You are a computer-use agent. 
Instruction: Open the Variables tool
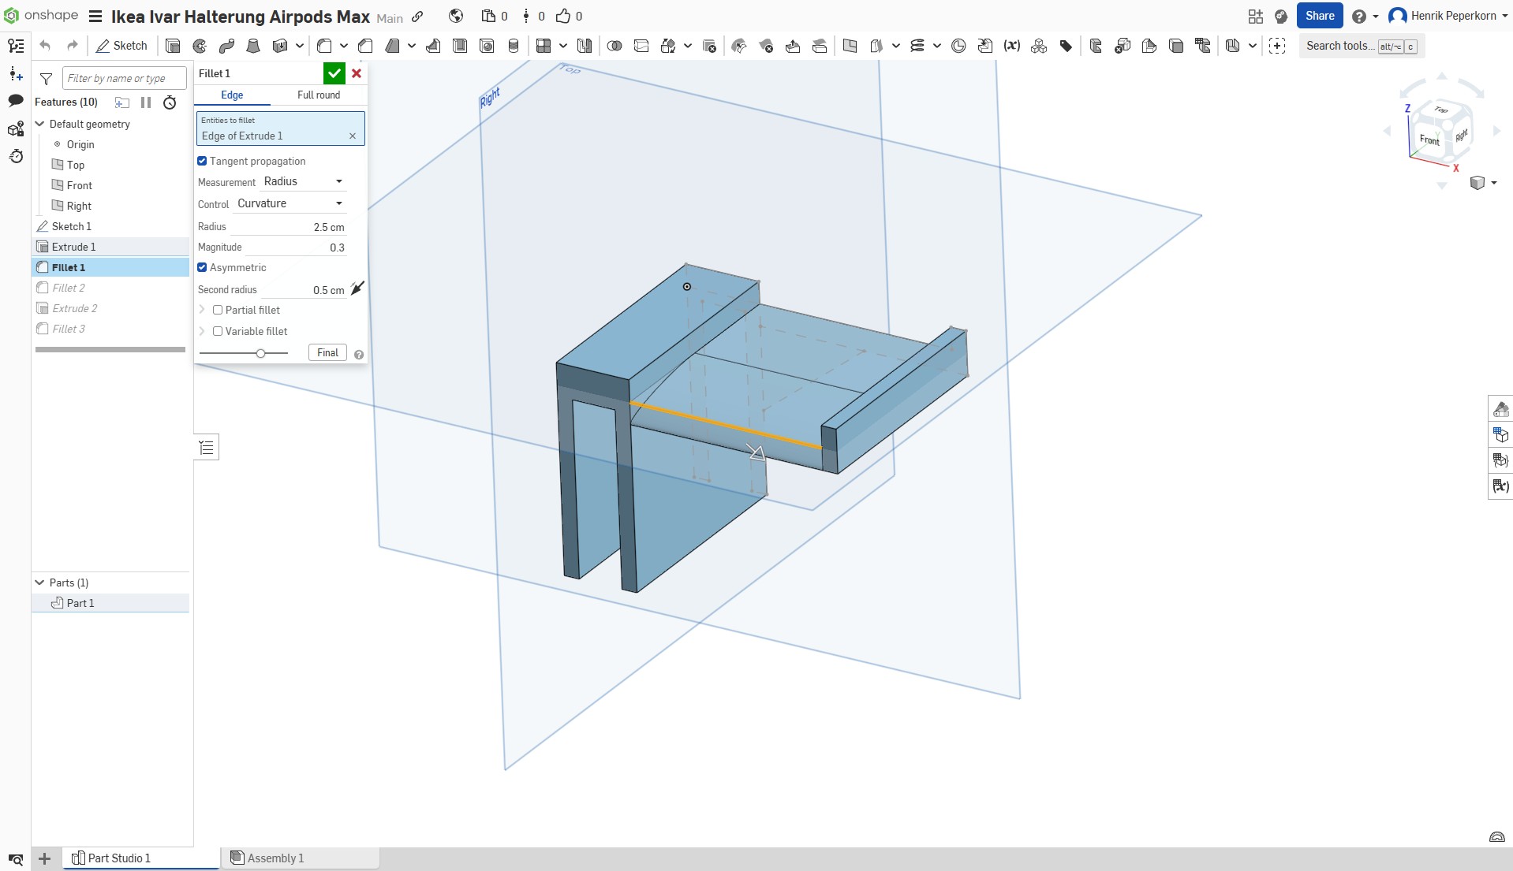tap(1012, 46)
